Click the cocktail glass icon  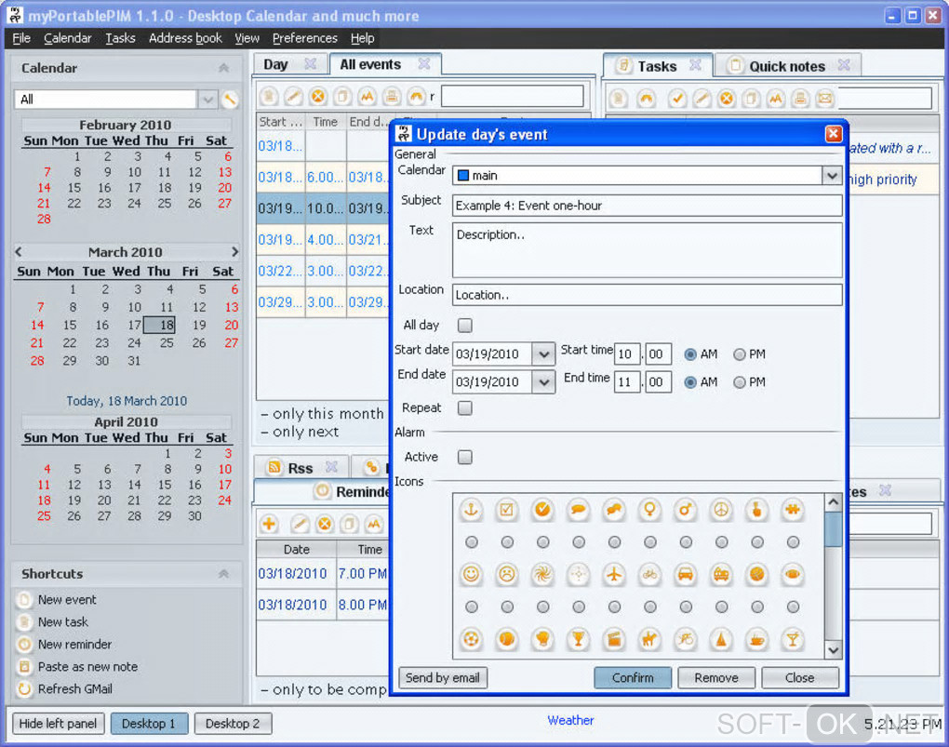tap(792, 639)
